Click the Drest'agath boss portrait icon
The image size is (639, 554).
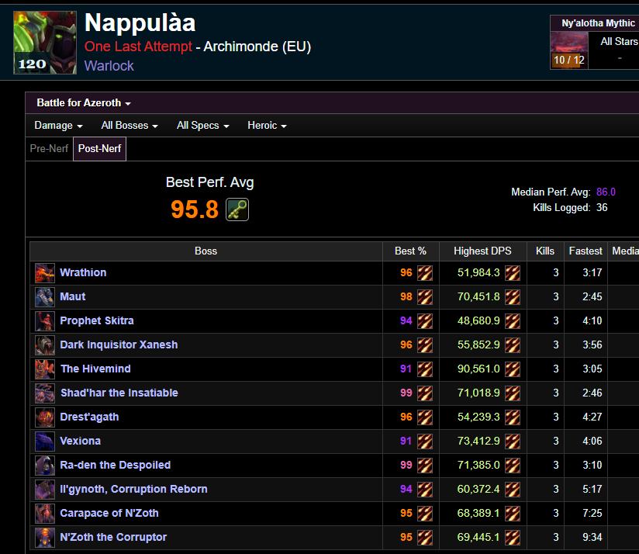[45, 417]
